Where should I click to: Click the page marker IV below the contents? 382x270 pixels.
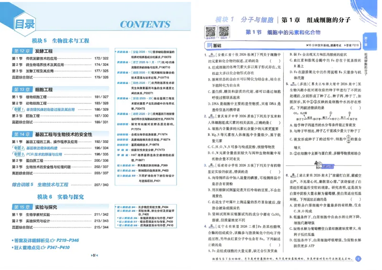(x=94, y=256)
